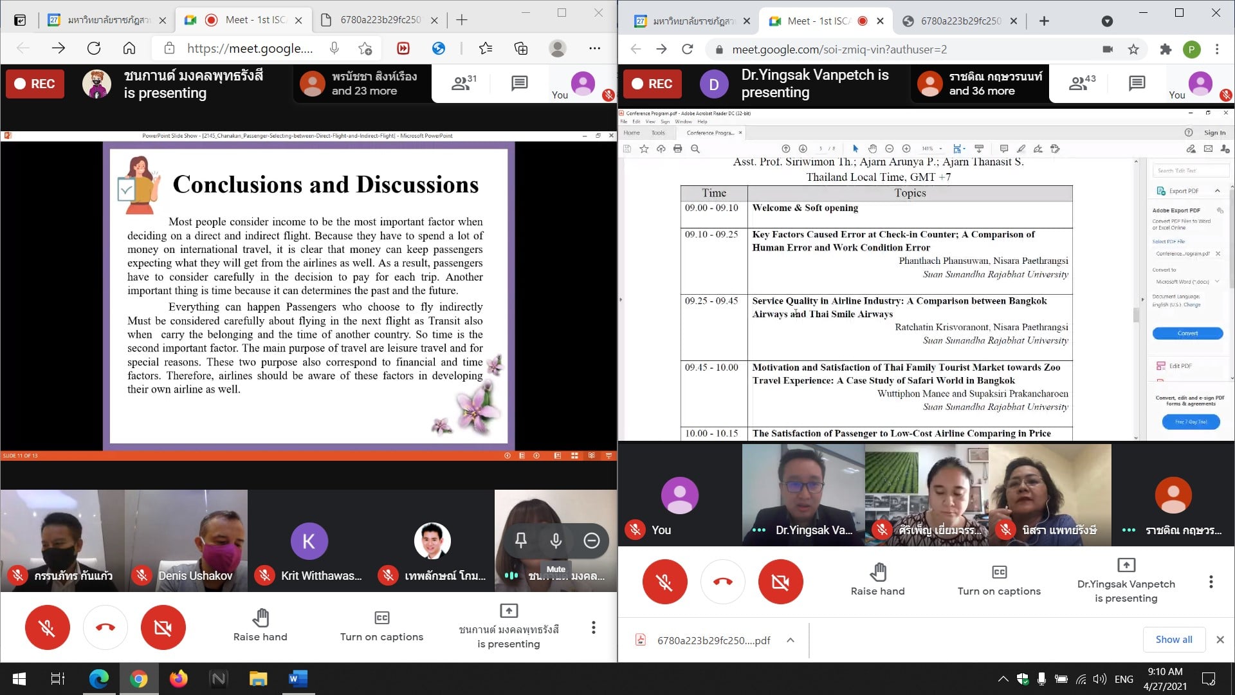
Task: Open Chrome profile dropdown arrow in tab bar
Action: coord(1107,21)
